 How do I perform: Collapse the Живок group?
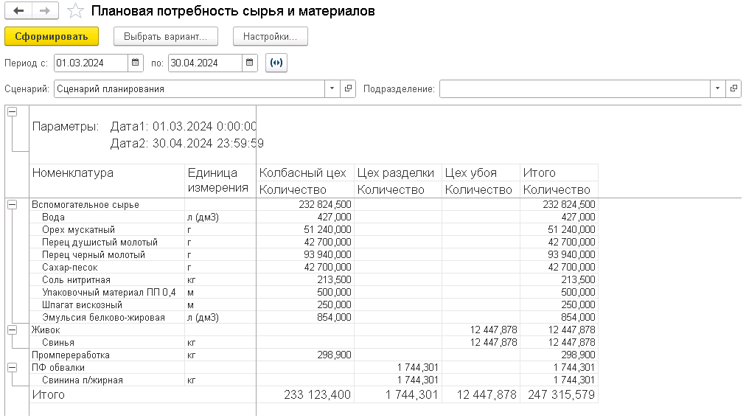pyautogui.click(x=12, y=330)
